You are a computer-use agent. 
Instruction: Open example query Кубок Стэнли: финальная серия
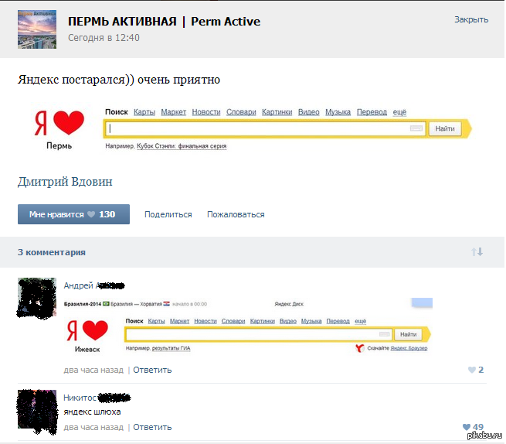[182, 146]
